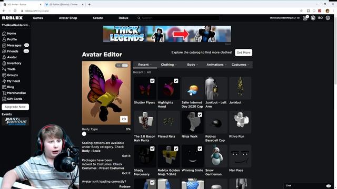The width and height of the screenshot is (337, 189).
Task: Open the Inventory sidebar icon
Action: 4,63
